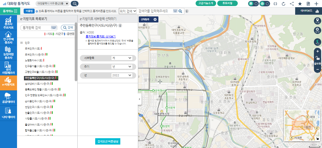Open the 통계정보(통계표) 상세보기 link
This screenshot has height=148, width=322.
pos(100,37)
